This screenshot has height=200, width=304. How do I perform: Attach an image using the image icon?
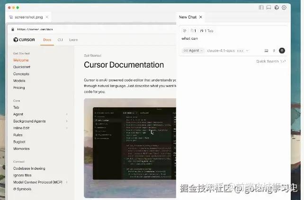[266, 51]
